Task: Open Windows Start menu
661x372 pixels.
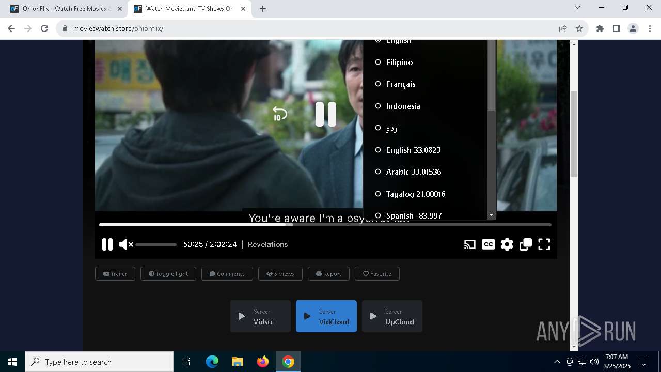Action: [12, 362]
